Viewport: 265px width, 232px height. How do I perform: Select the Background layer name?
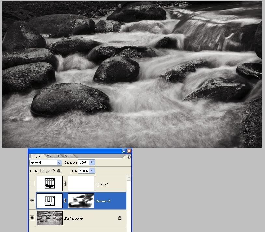pos(74,218)
